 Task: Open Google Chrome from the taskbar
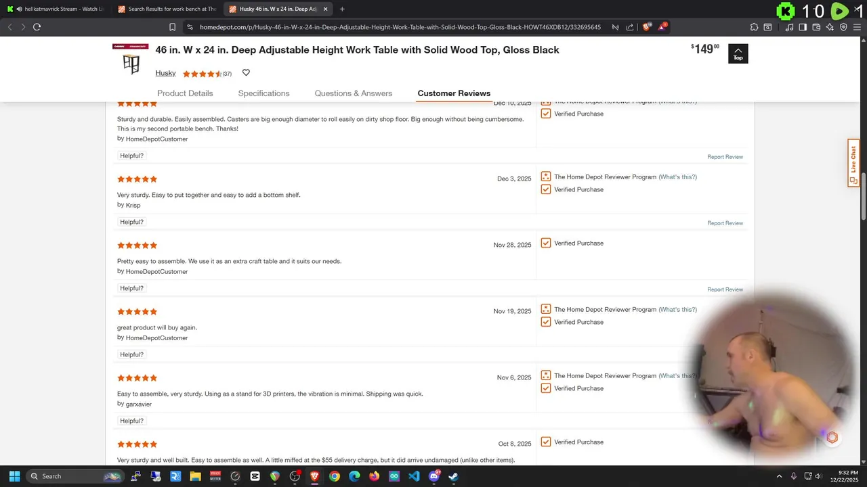point(335,476)
